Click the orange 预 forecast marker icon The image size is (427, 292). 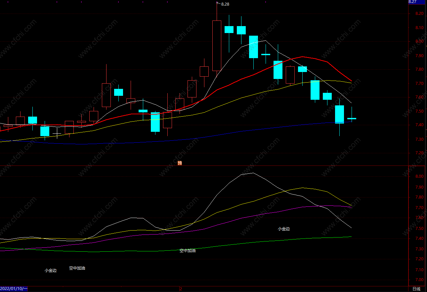click(180, 163)
